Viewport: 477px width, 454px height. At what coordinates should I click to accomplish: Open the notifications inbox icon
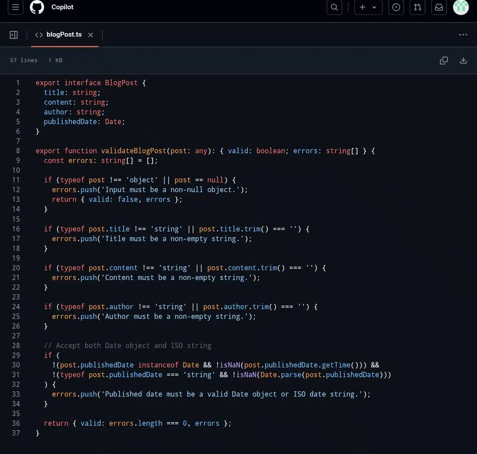(439, 7)
